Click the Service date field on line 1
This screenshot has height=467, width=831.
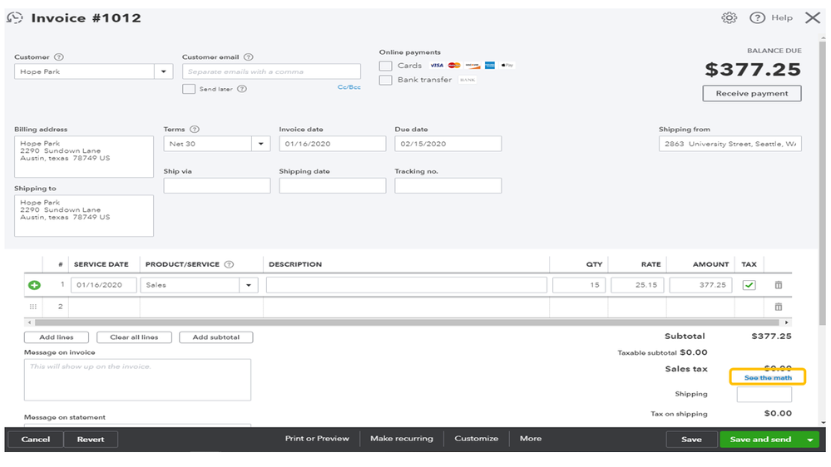click(103, 285)
